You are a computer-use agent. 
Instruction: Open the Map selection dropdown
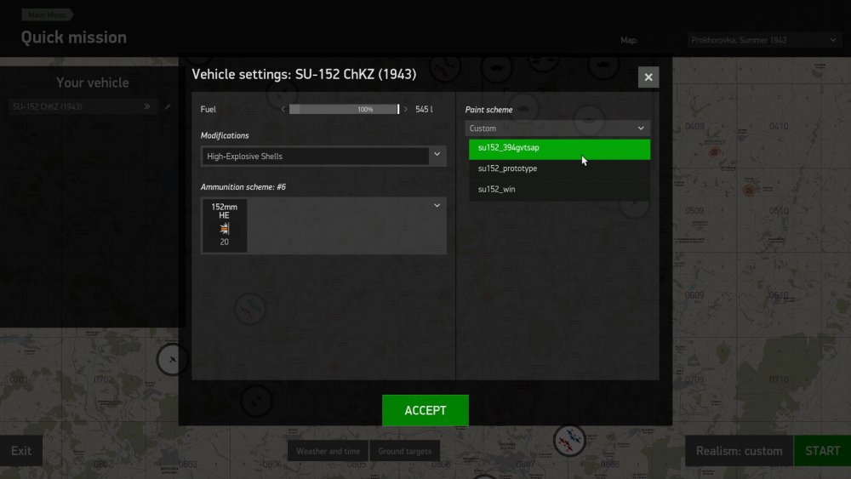764,40
